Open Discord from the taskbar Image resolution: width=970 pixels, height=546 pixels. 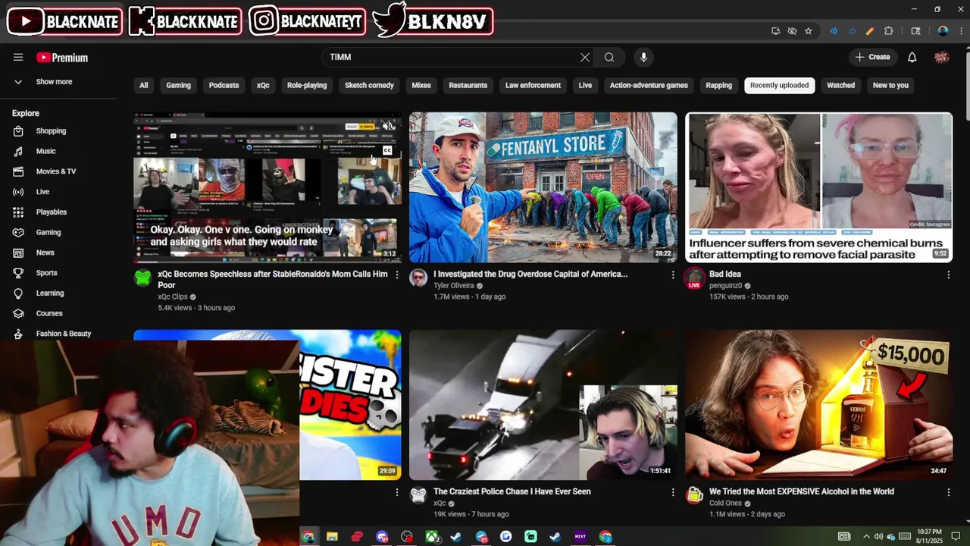[382, 537]
